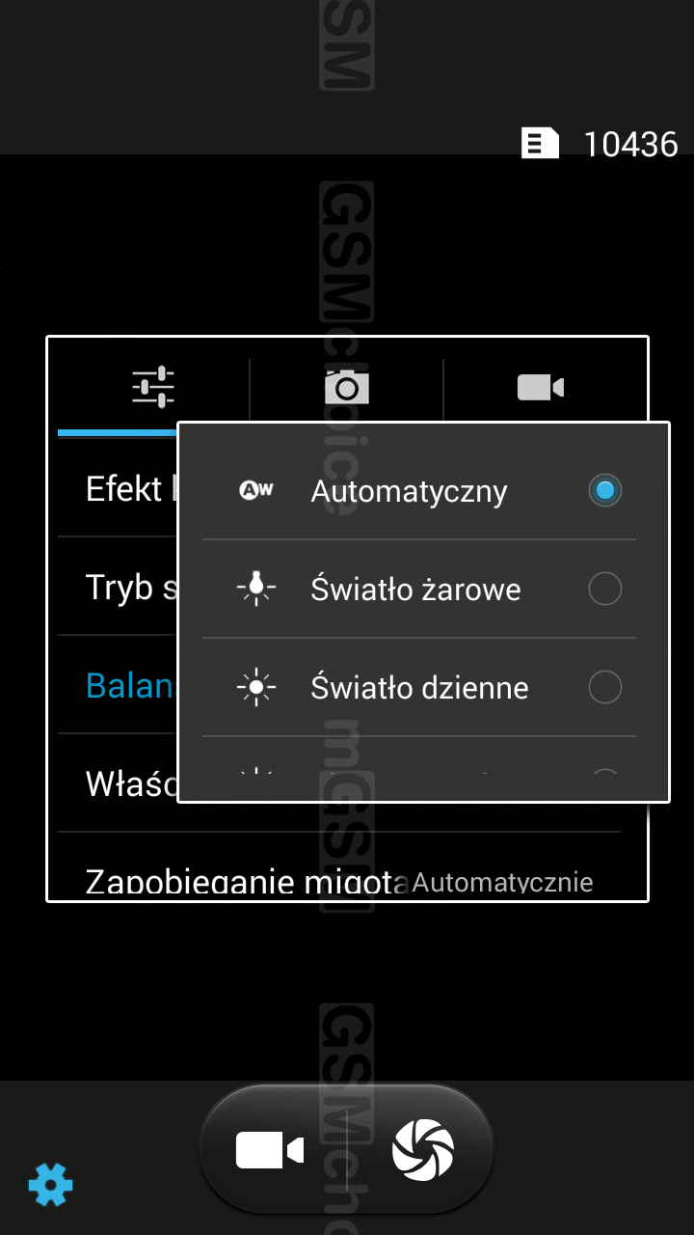Select the Automatyczny radio button
694x1235 pixels.
(x=604, y=490)
